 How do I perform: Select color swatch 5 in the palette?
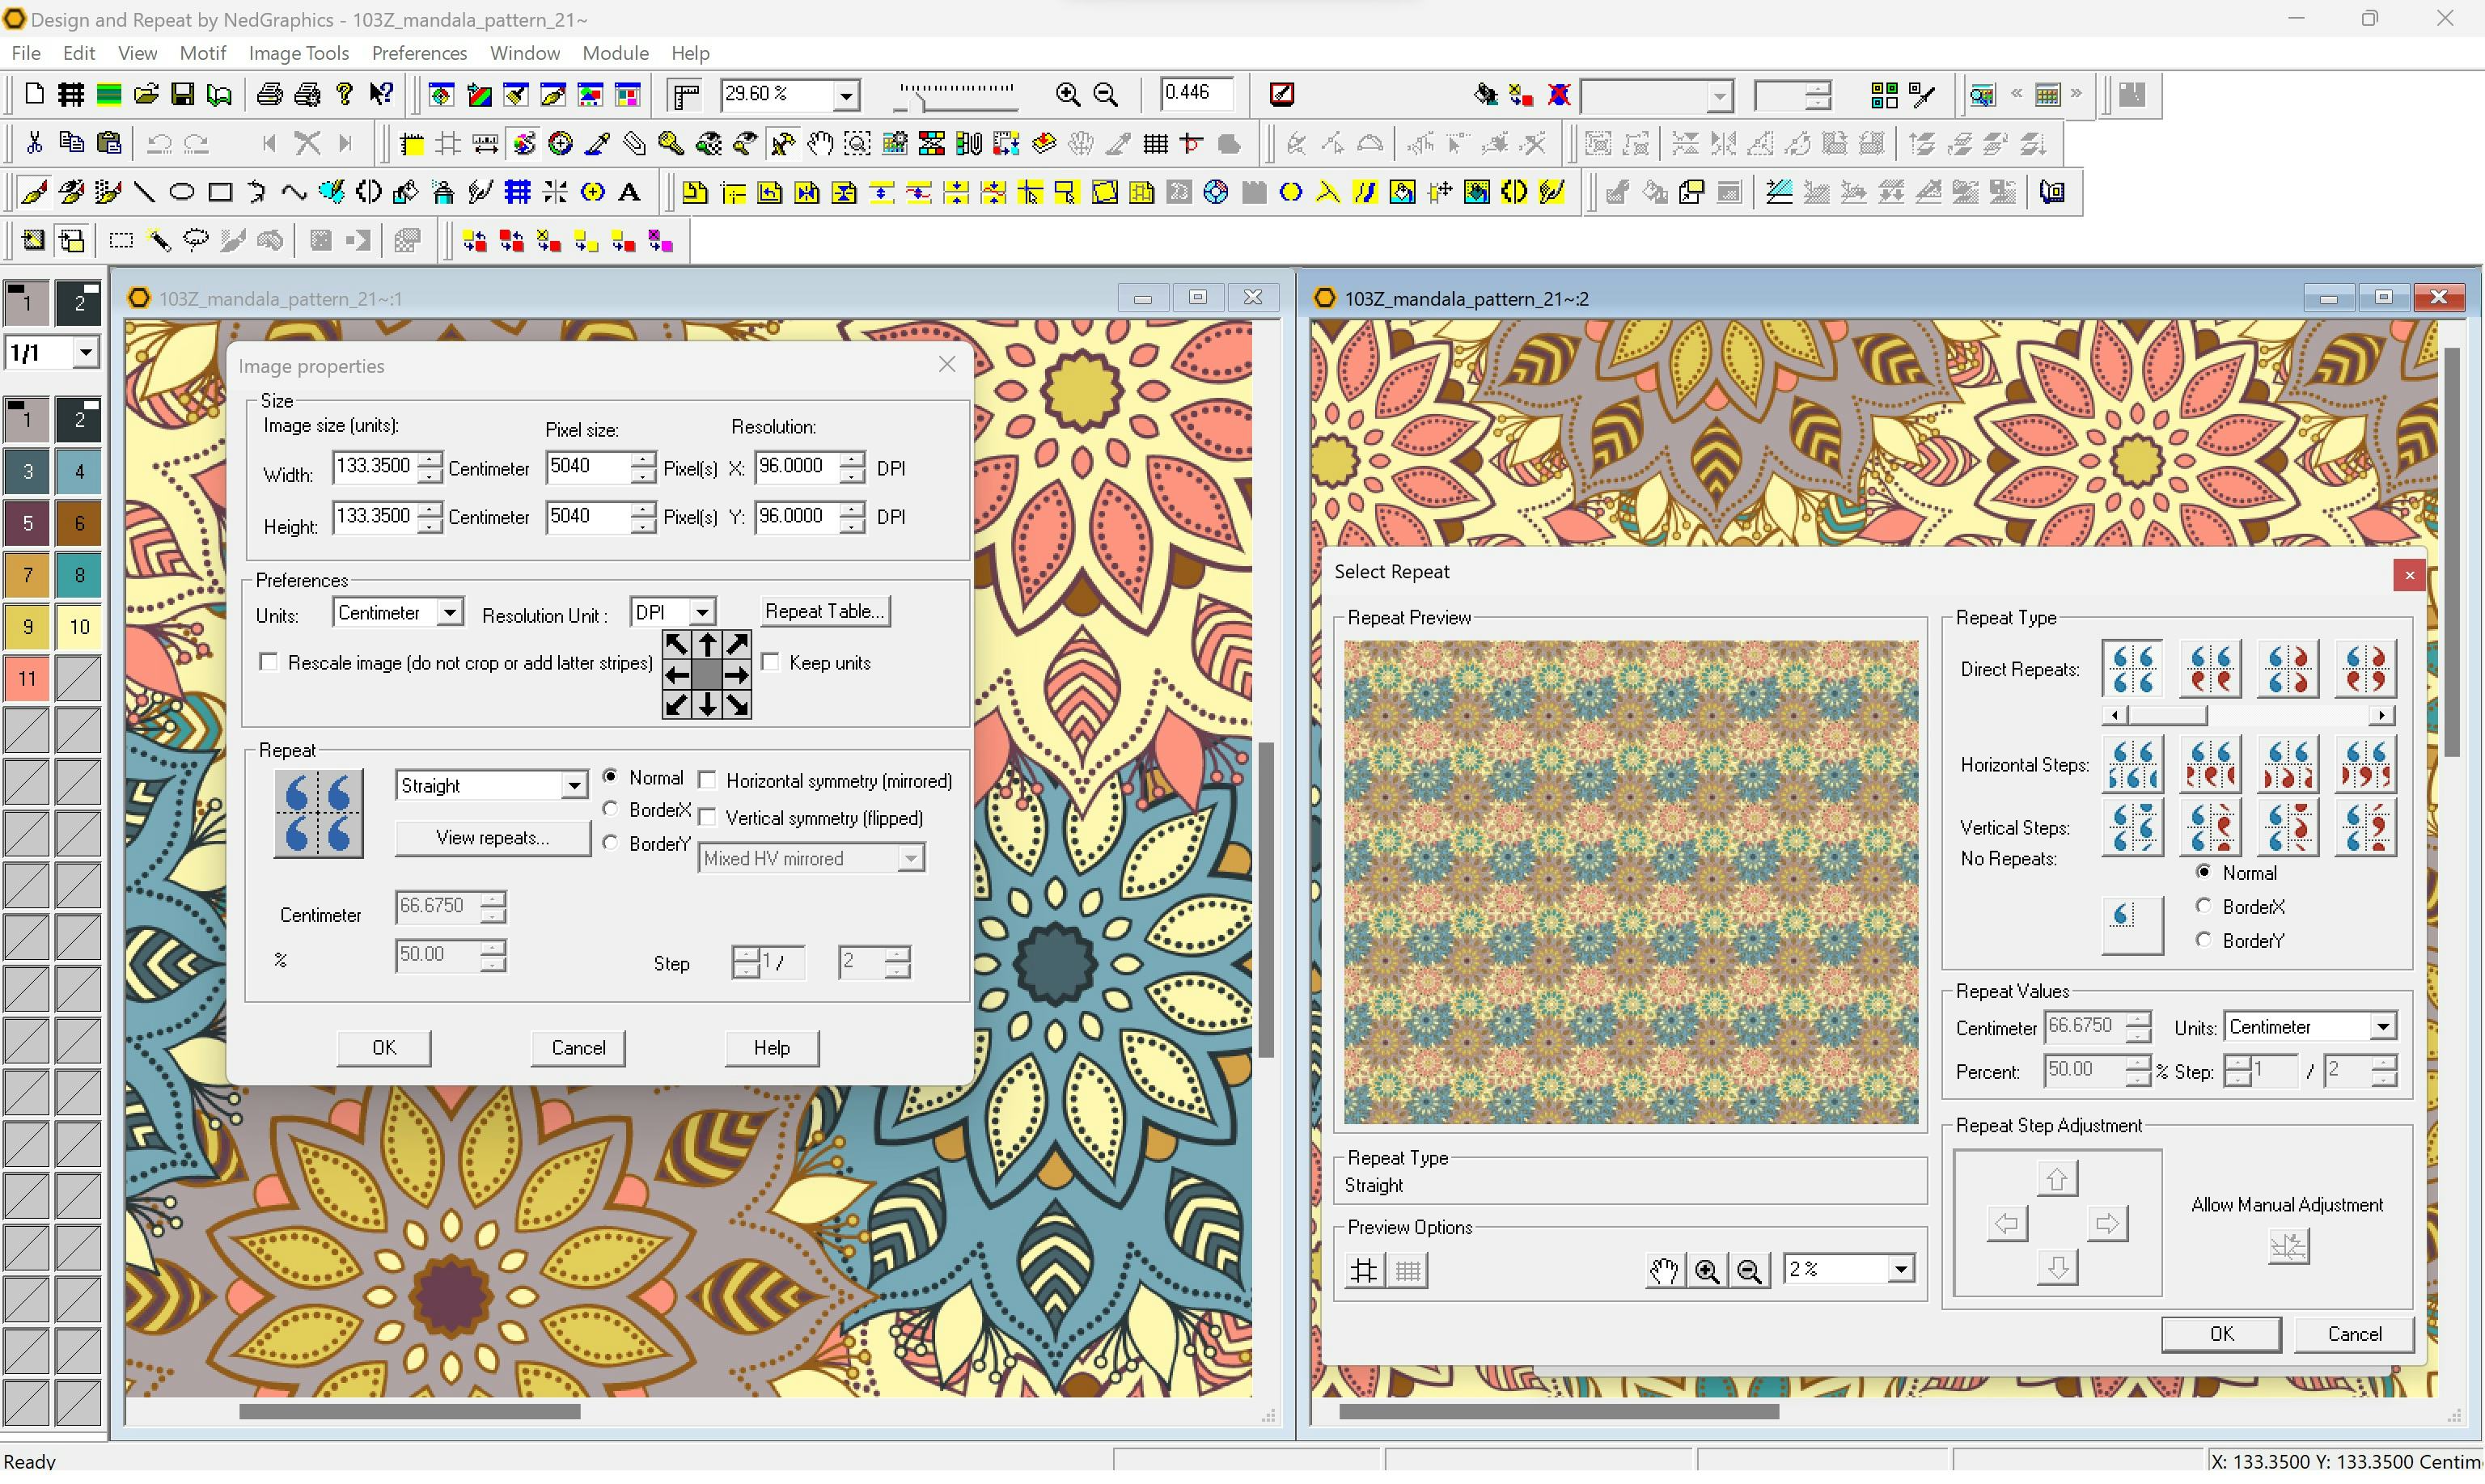coord(27,523)
